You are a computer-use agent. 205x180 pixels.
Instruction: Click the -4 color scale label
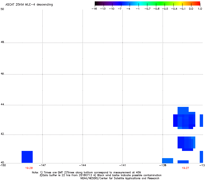click(x=128, y=9)
